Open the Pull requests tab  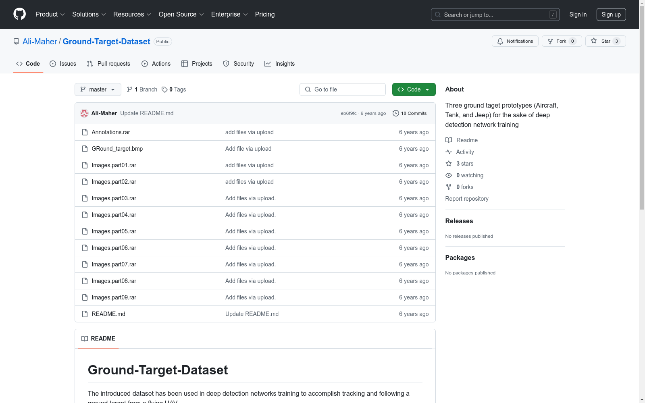108,64
